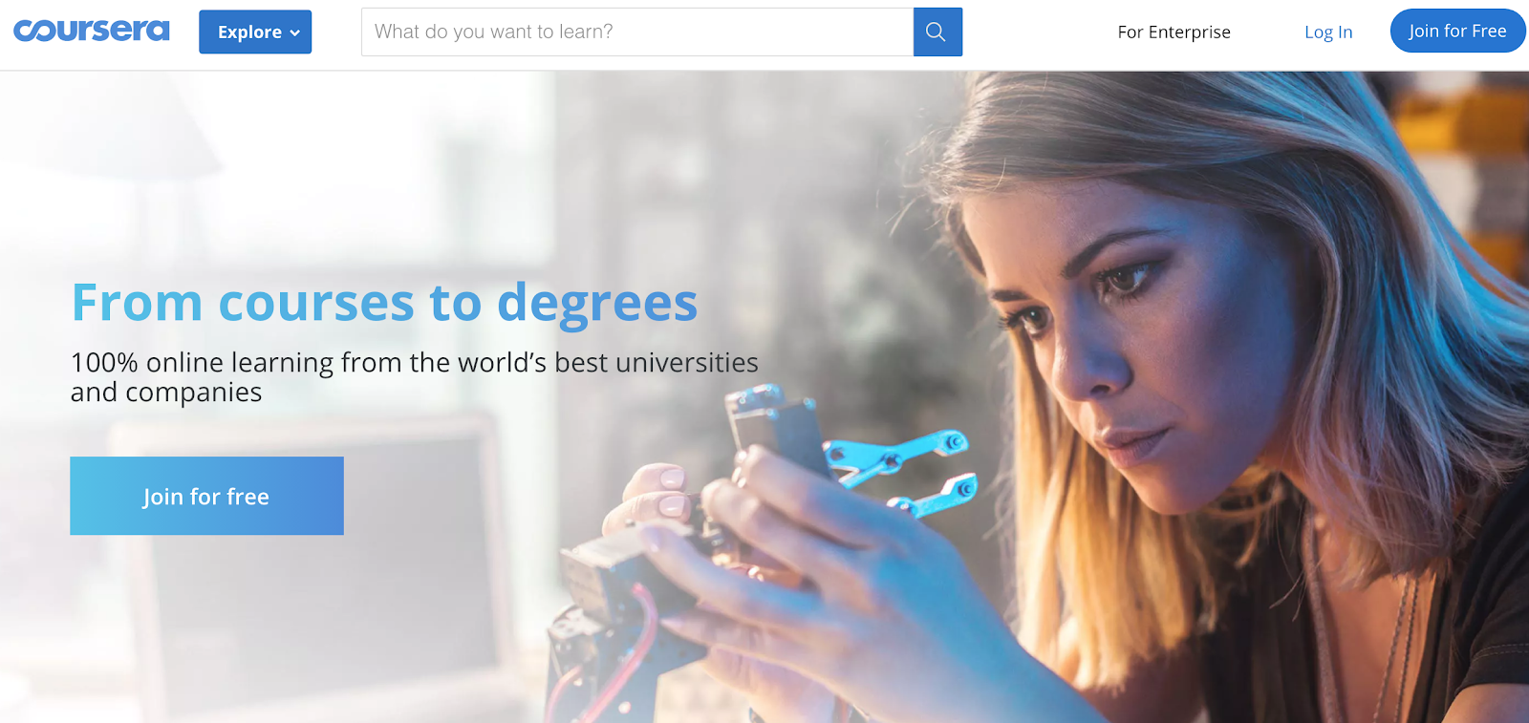Click the blue robotic gripper claw
Screen dimensions: 1529x723
pos(903,470)
